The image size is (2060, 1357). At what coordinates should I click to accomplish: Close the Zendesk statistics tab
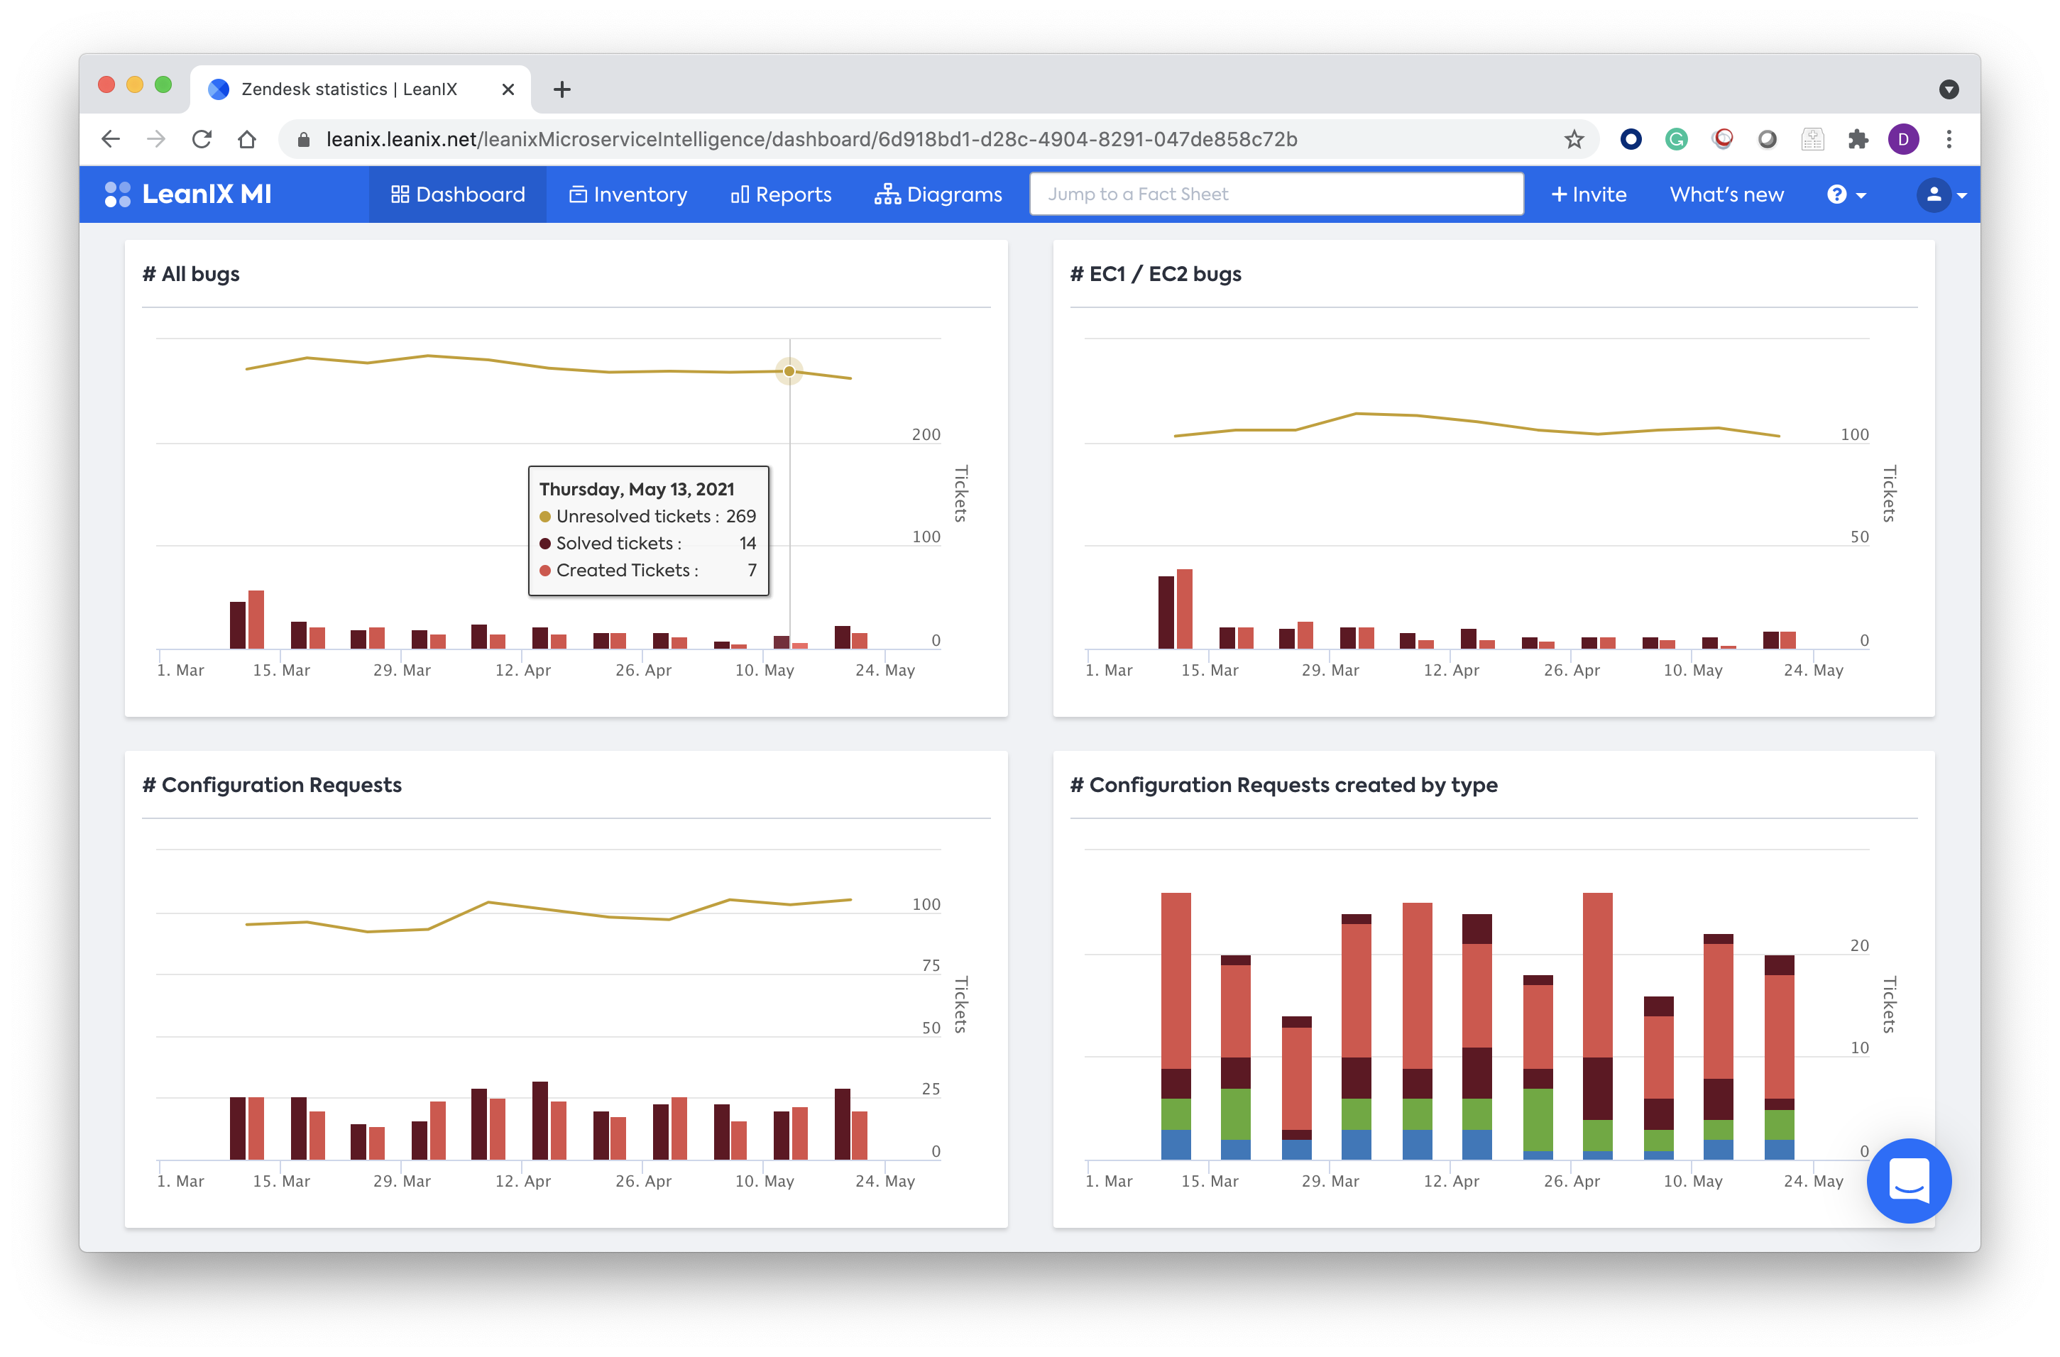point(508,89)
